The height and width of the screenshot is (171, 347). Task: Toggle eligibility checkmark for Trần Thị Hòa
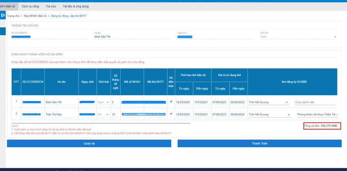171,114
